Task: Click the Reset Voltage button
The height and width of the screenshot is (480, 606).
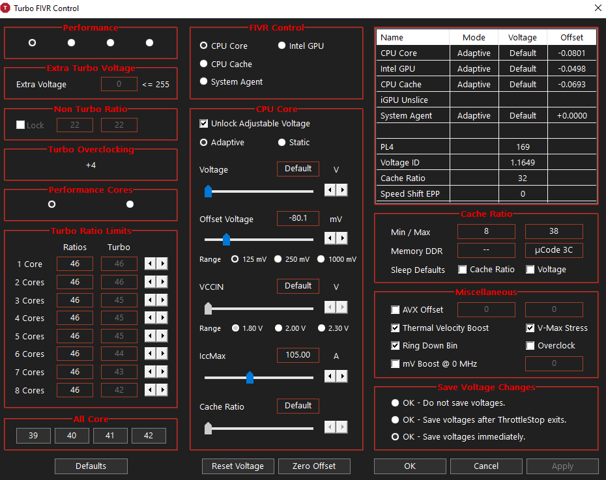Action: [238, 466]
